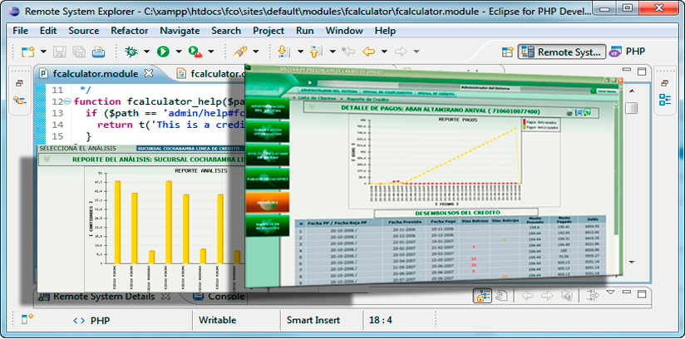Click the orange Reportes sidebar button
The width and height of the screenshot is (685, 339).
(269, 201)
